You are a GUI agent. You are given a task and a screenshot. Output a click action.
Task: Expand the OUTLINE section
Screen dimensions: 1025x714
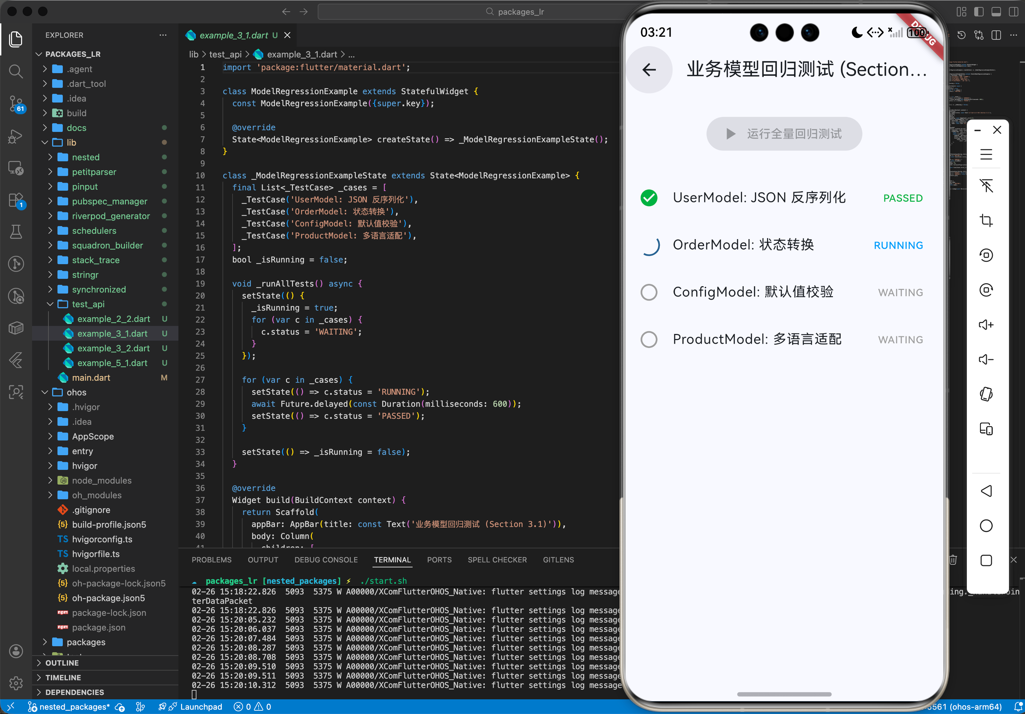61,663
